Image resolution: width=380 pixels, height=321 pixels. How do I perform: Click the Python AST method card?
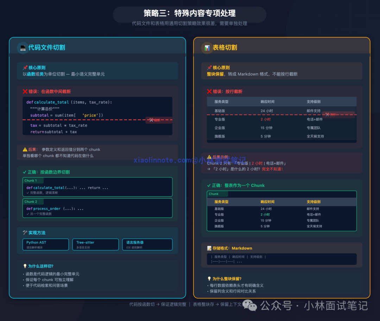tap(45, 244)
